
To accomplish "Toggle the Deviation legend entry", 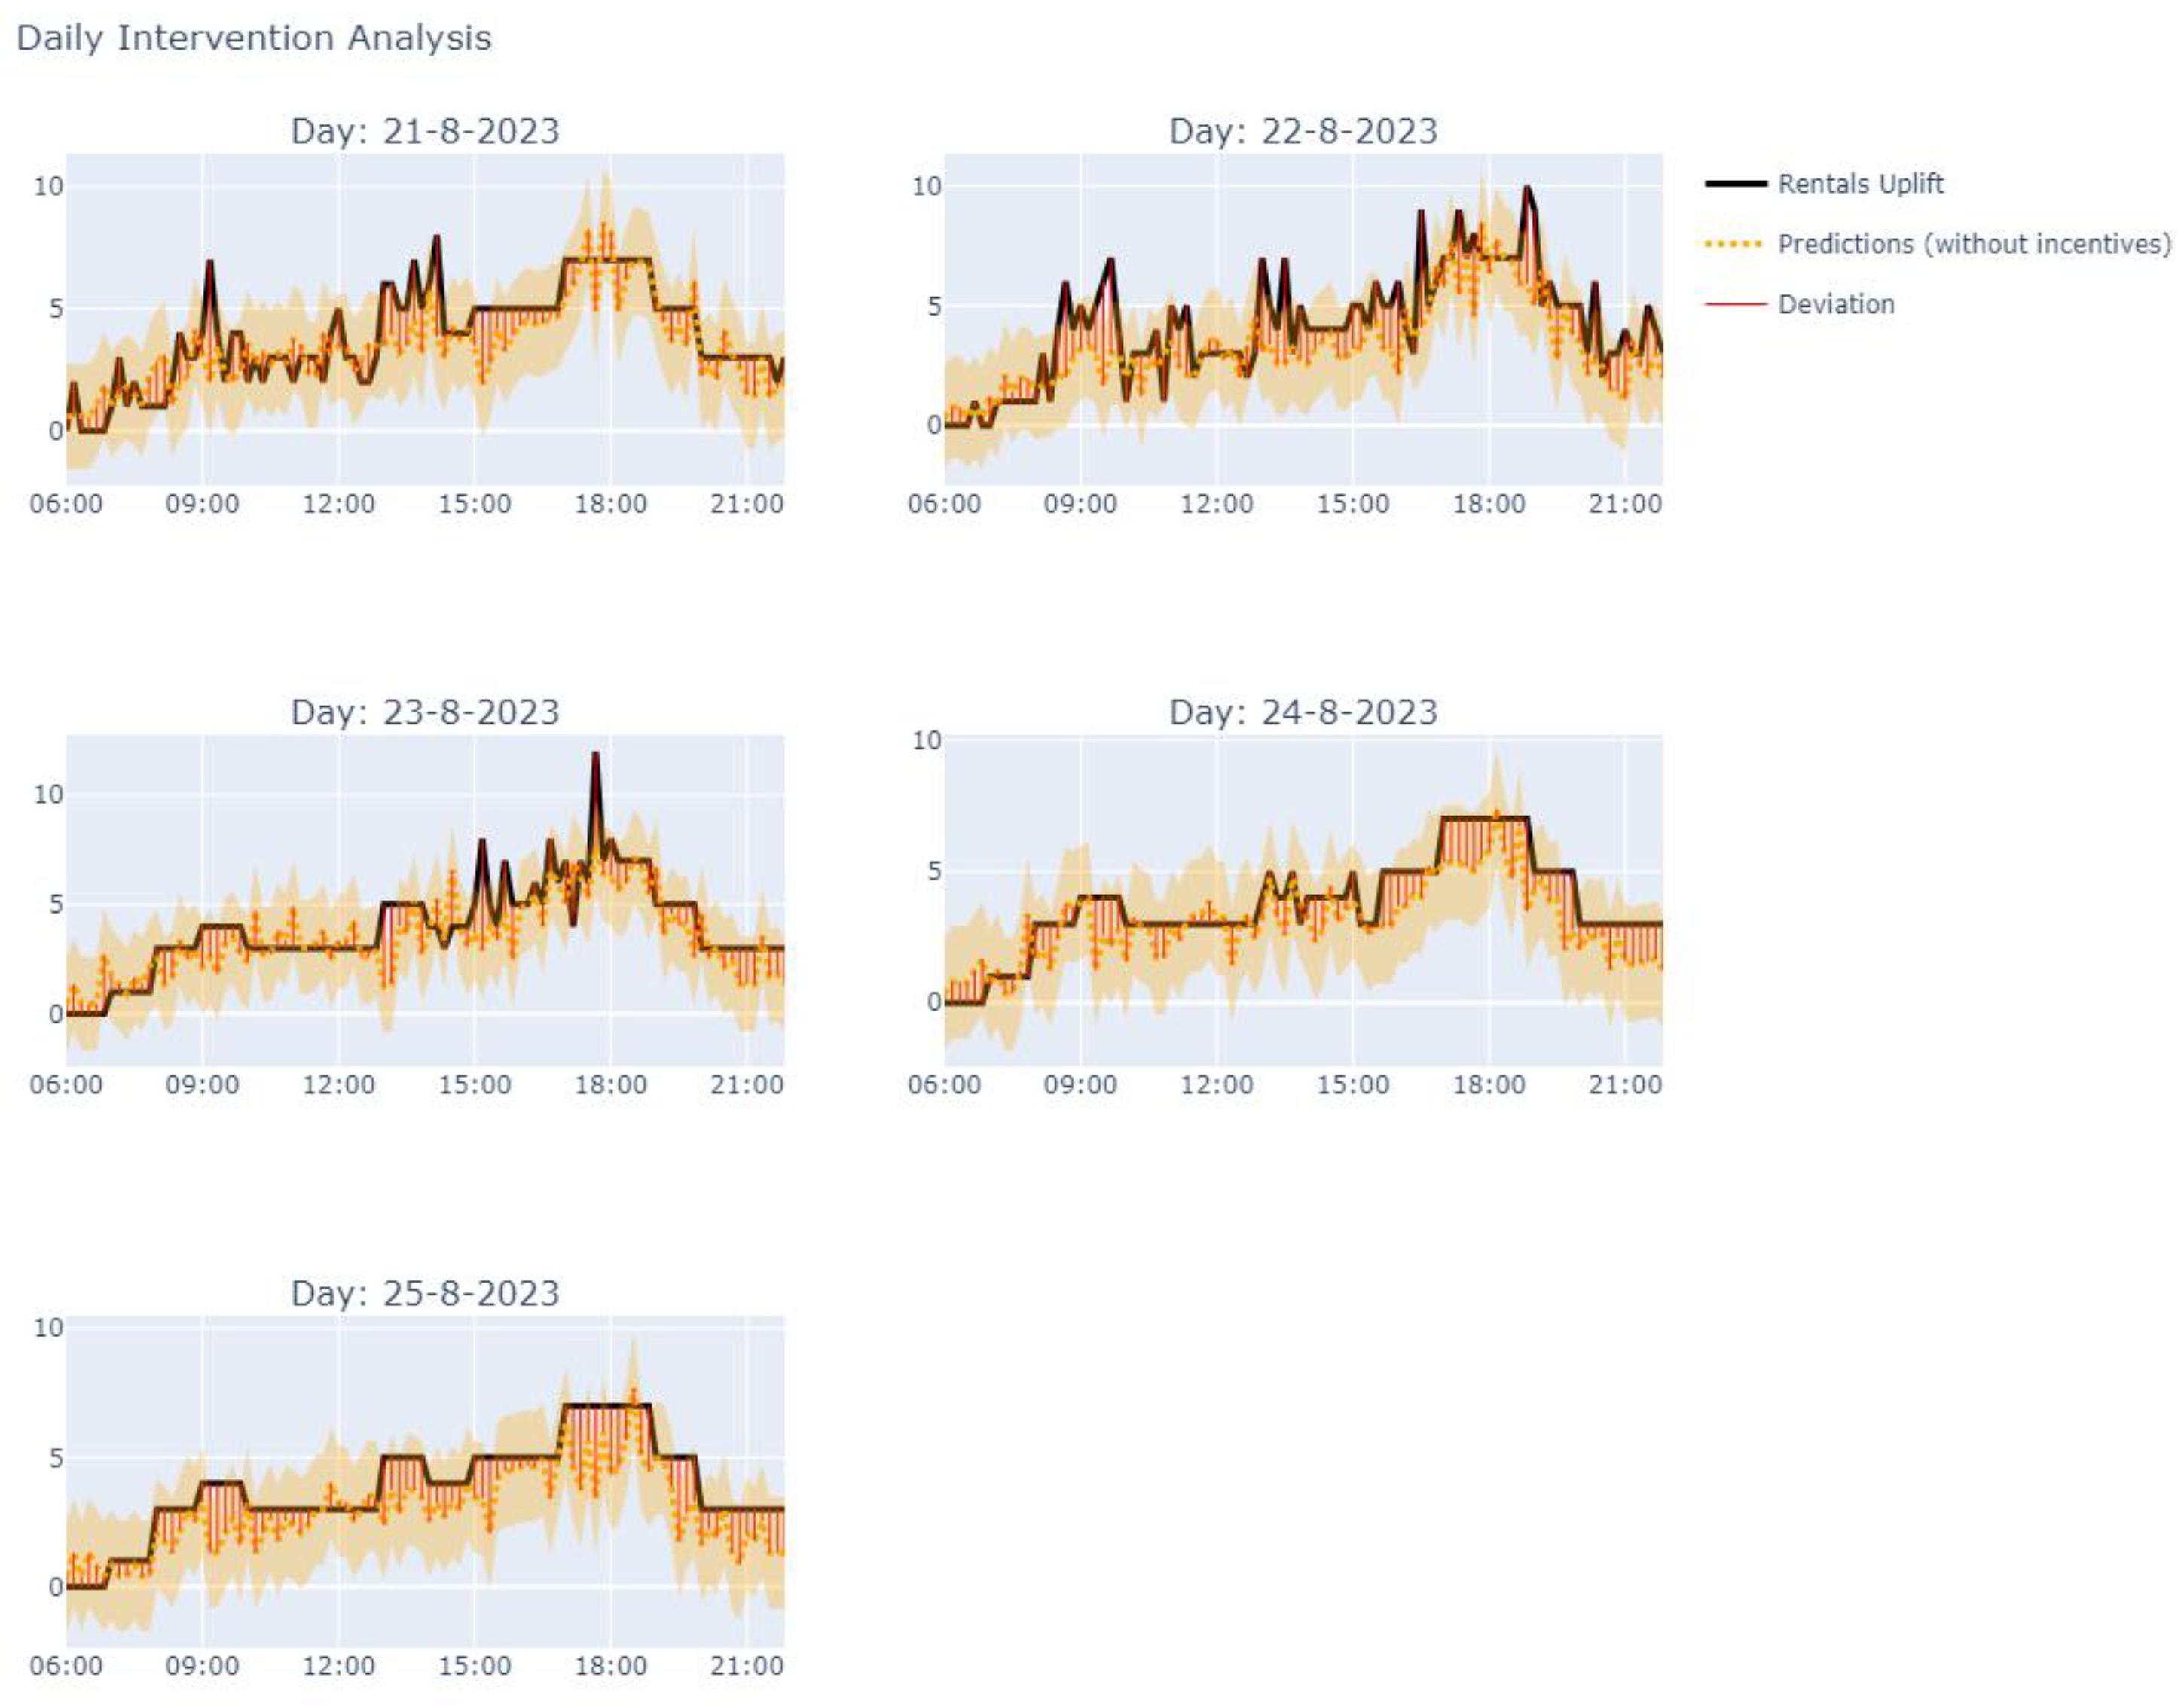I will point(1835,303).
